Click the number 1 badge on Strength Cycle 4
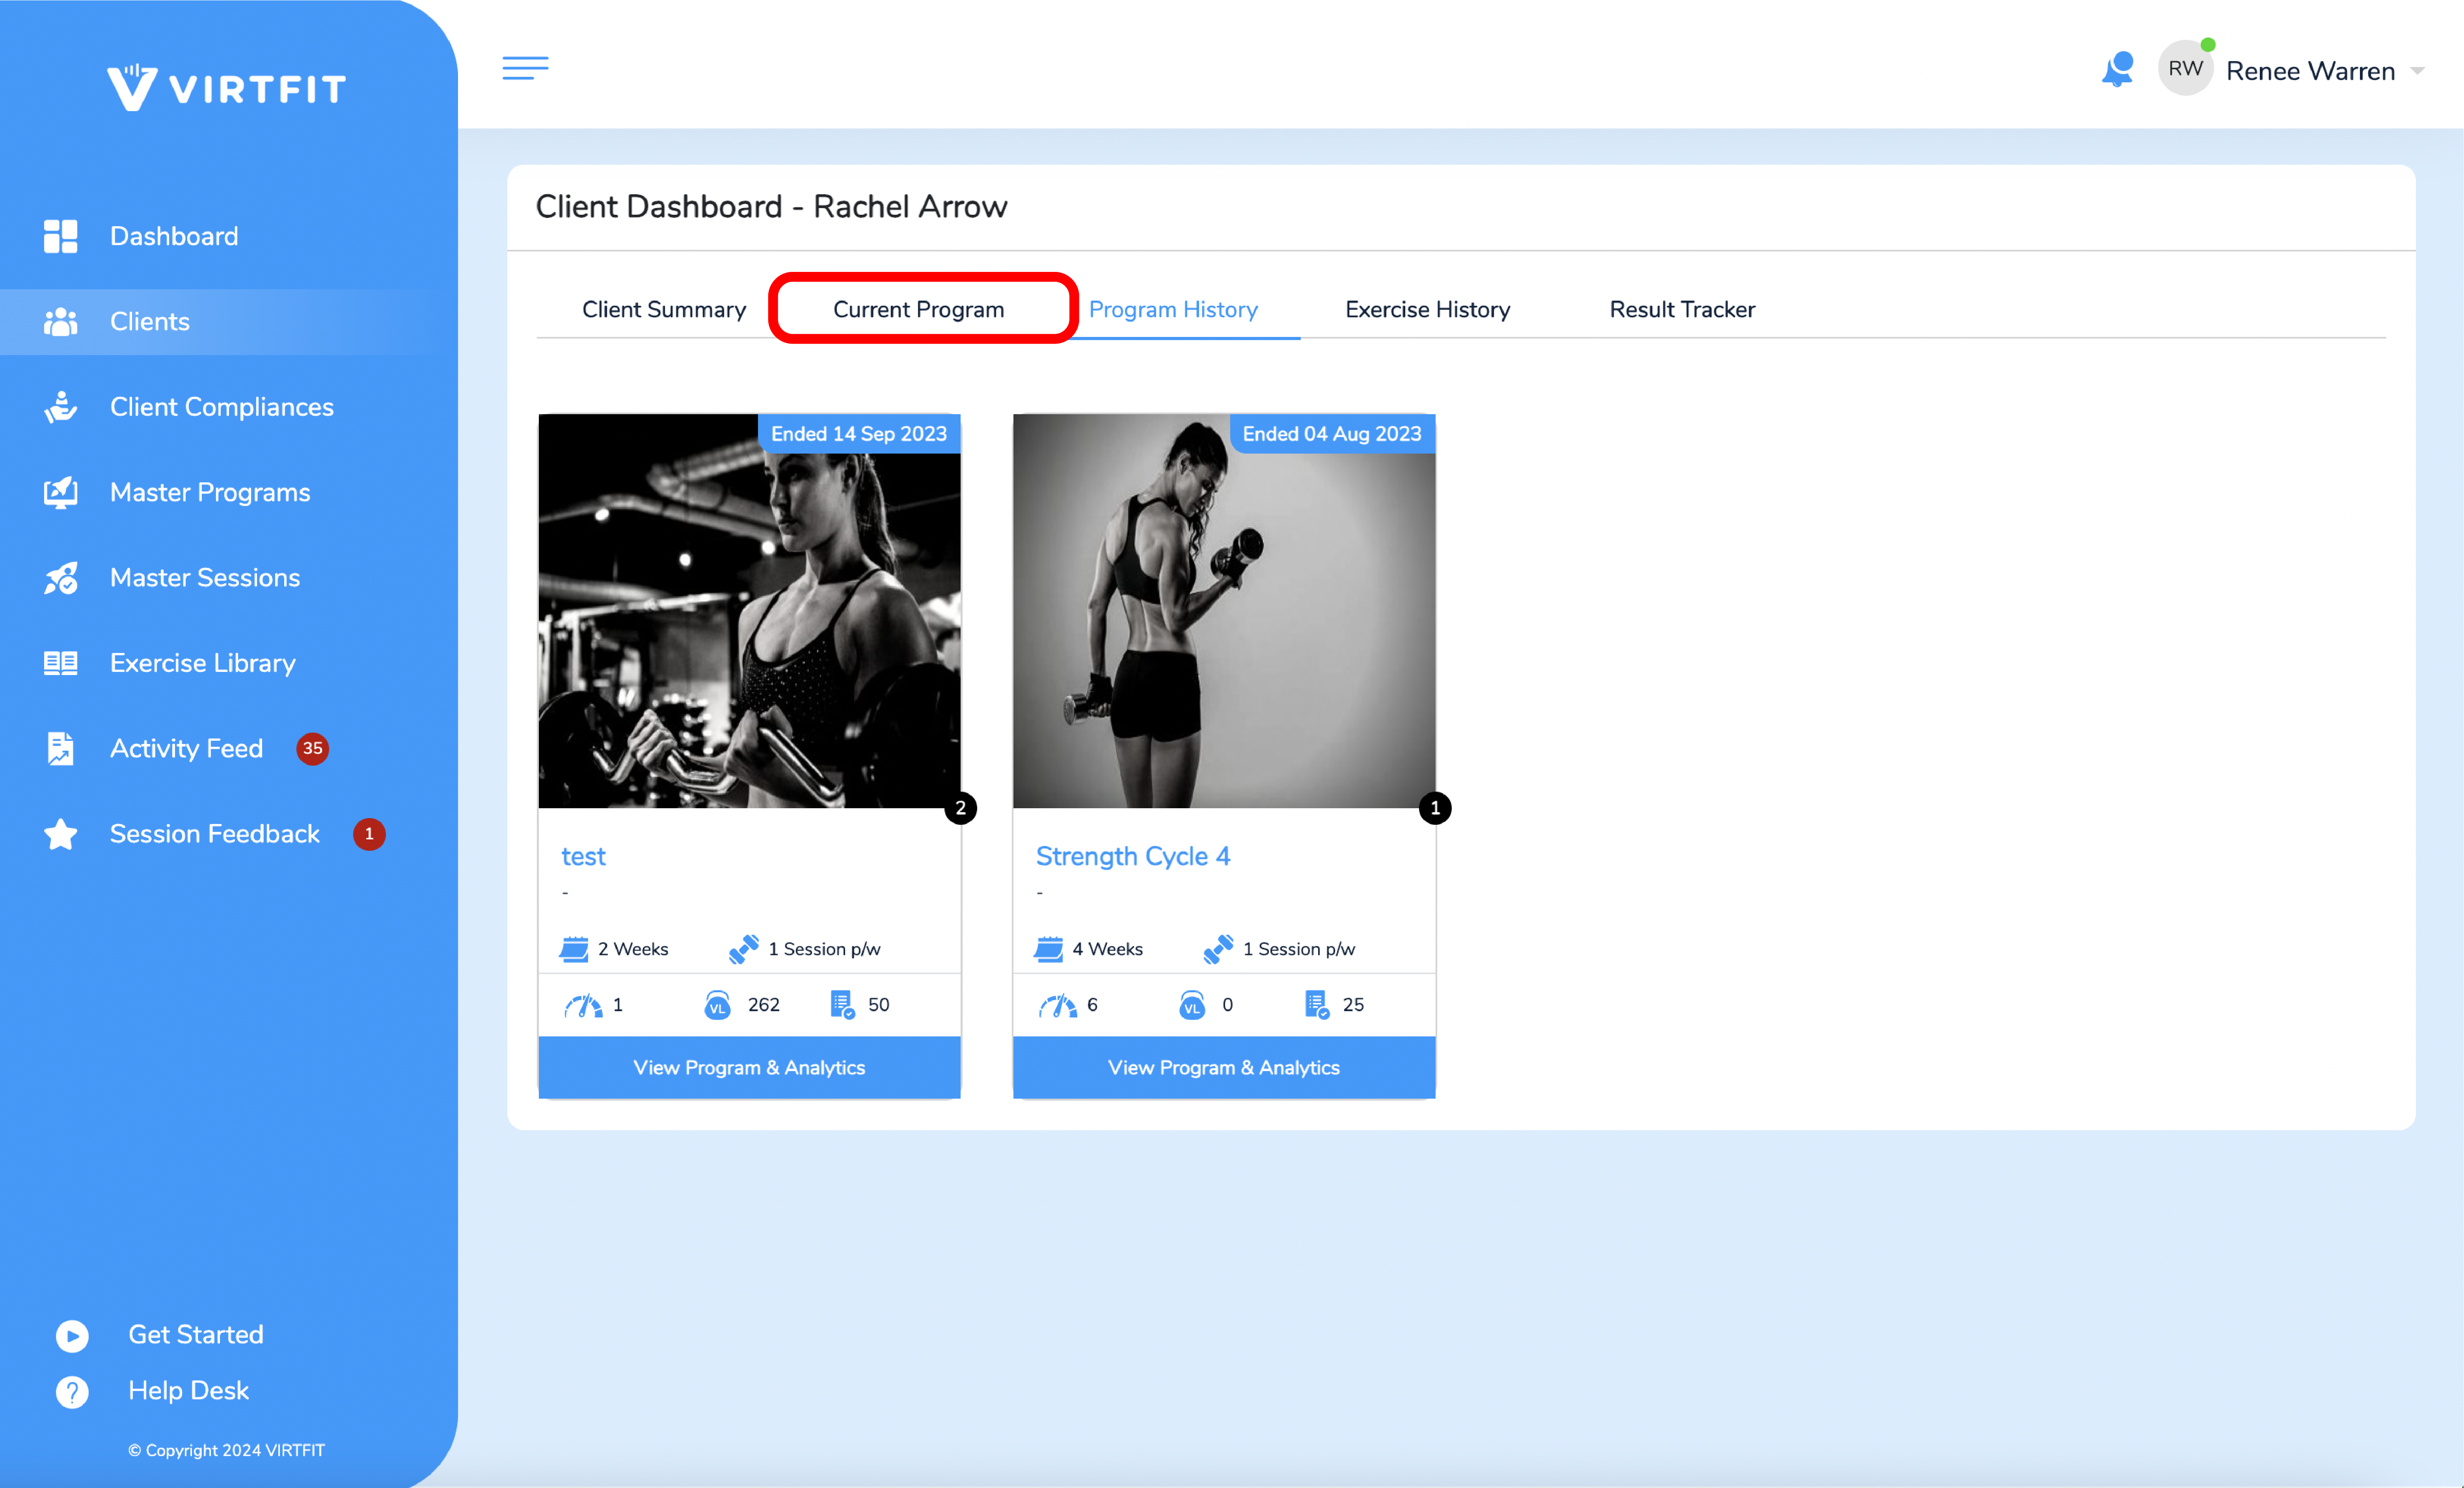The width and height of the screenshot is (2464, 1488). point(1435,808)
